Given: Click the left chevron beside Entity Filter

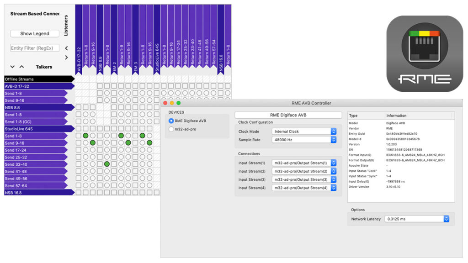Looking at the screenshot, I should pyautogui.click(x=66, y=48).
